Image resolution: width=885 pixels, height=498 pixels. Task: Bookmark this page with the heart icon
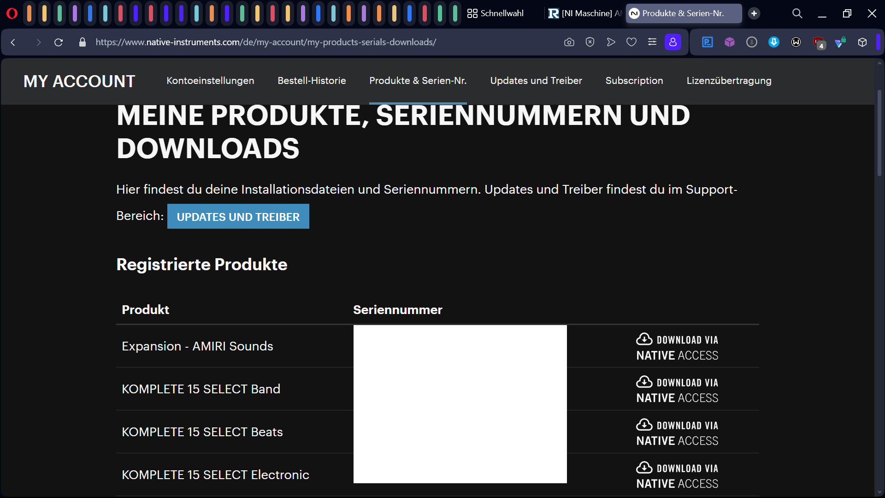(631, 42)
